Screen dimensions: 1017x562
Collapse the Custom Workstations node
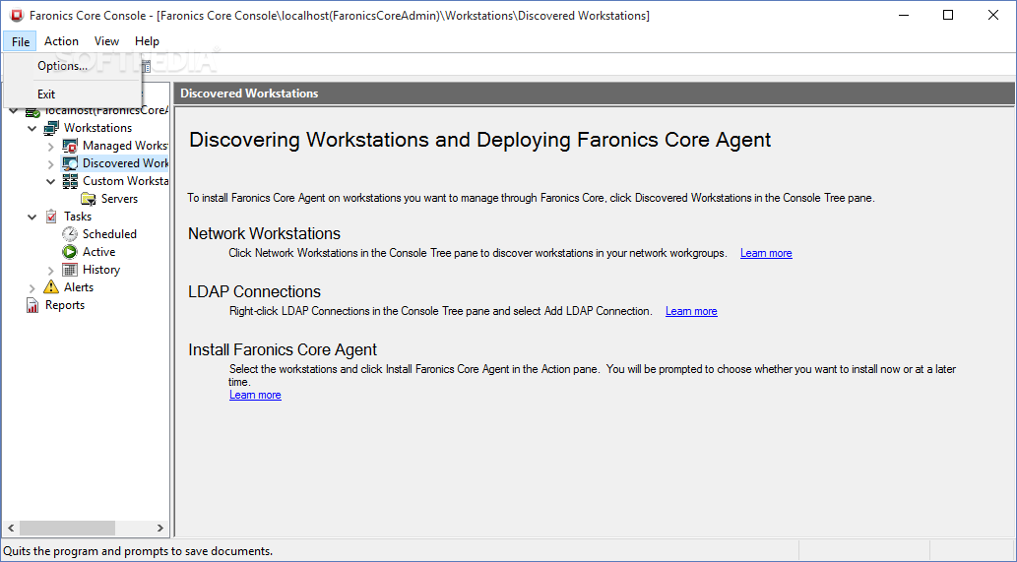pyautogui.click(x=50, y=181)
